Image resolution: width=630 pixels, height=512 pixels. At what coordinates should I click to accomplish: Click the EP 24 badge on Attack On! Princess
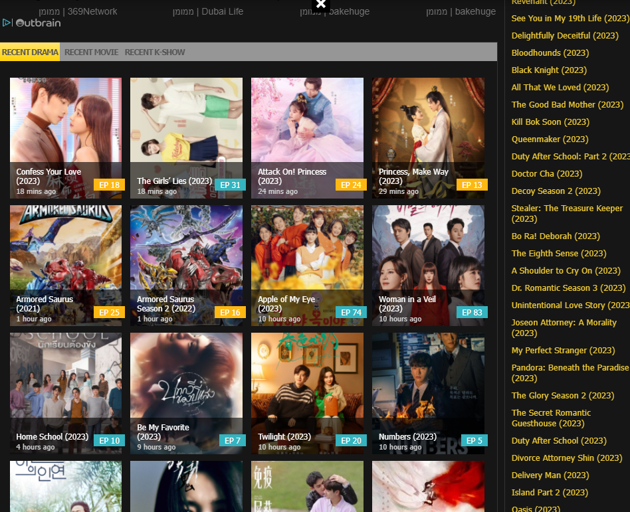click(x=351, y=185)
